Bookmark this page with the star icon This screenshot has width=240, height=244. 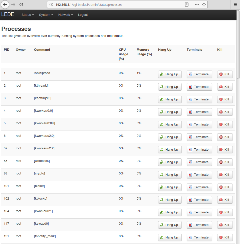(204, 5)
